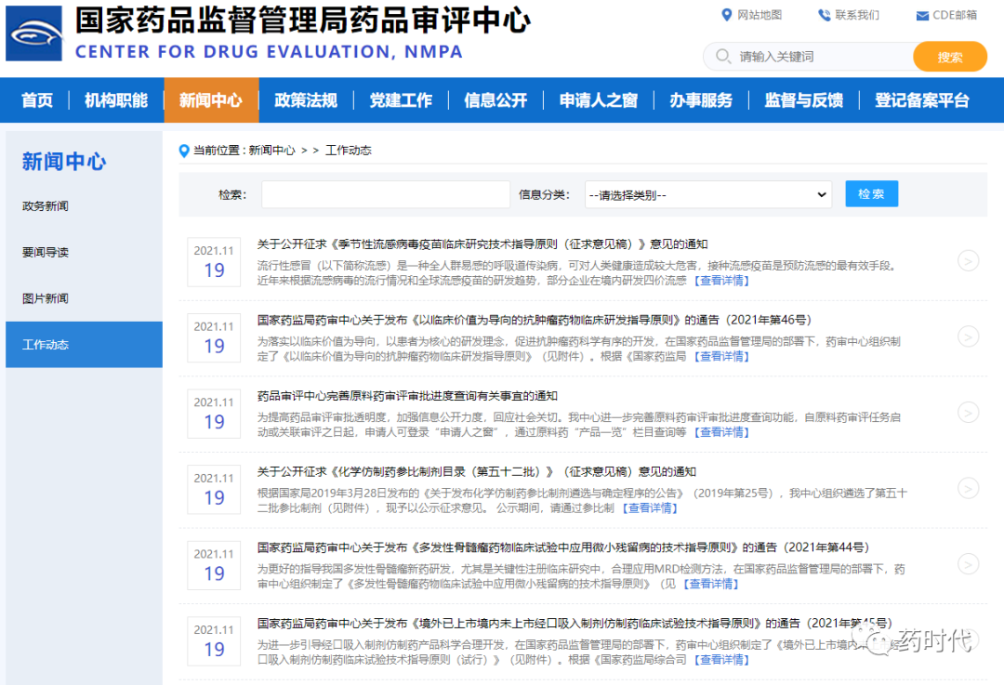Open 机构职能 navigation menu

click(116, 100)
